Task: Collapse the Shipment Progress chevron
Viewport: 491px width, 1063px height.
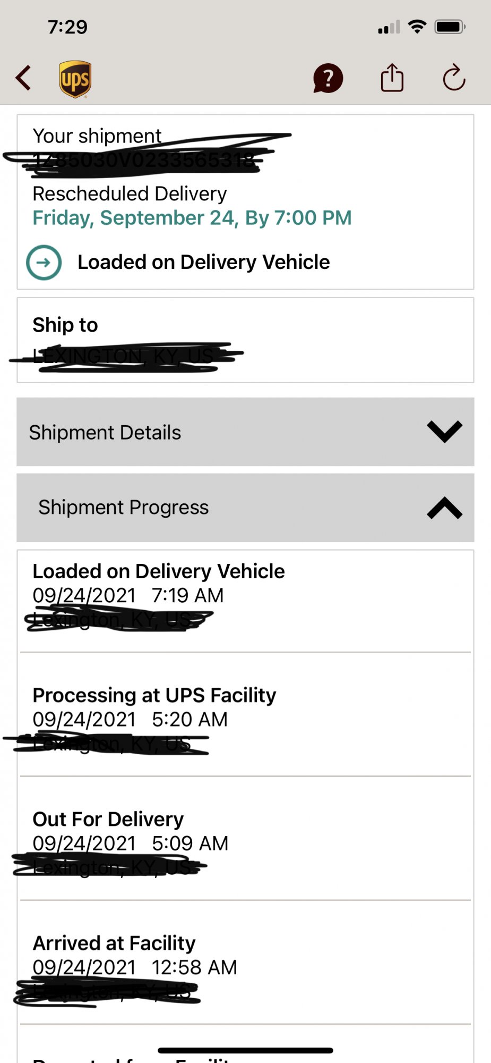Action: pos(445,508)
